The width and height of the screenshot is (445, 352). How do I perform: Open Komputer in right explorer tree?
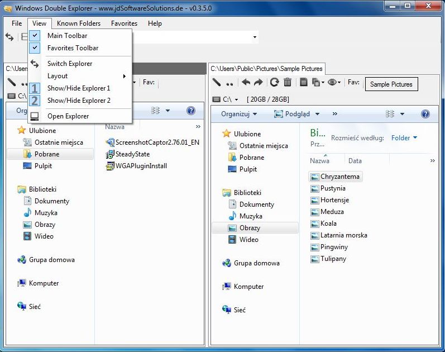(x=243, y=287)
